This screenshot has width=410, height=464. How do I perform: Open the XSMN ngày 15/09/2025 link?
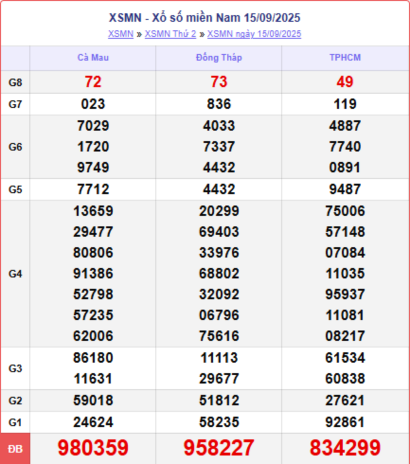coord(254,34)
